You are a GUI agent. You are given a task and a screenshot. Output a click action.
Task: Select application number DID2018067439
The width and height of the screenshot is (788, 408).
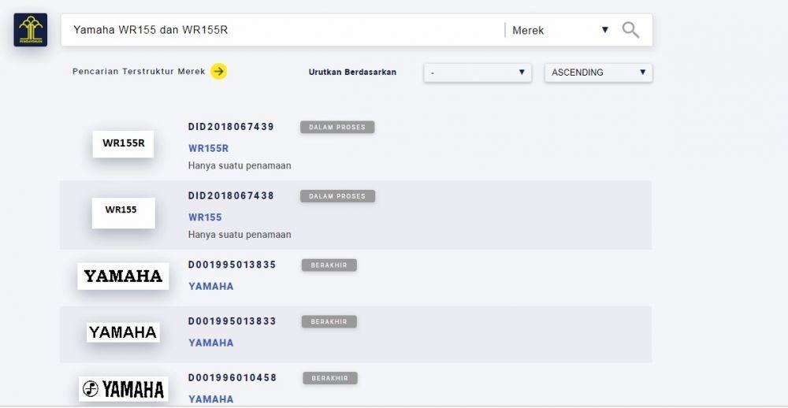[x=231, y=127]
